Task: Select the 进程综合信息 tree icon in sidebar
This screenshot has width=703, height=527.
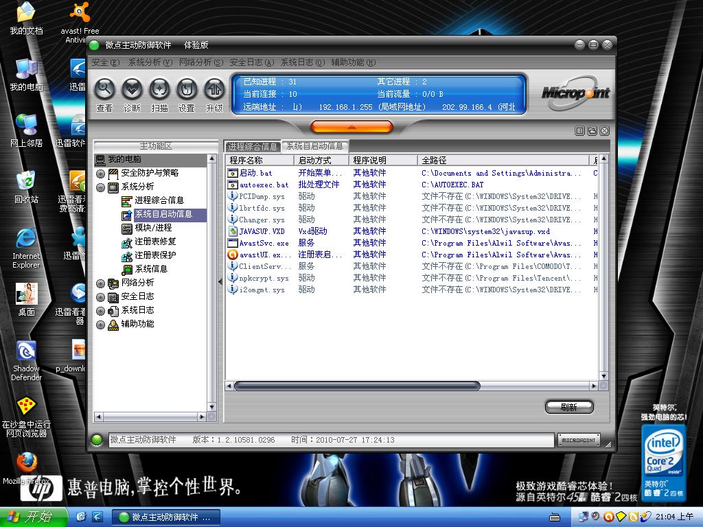Action: [x=126, y=201]
